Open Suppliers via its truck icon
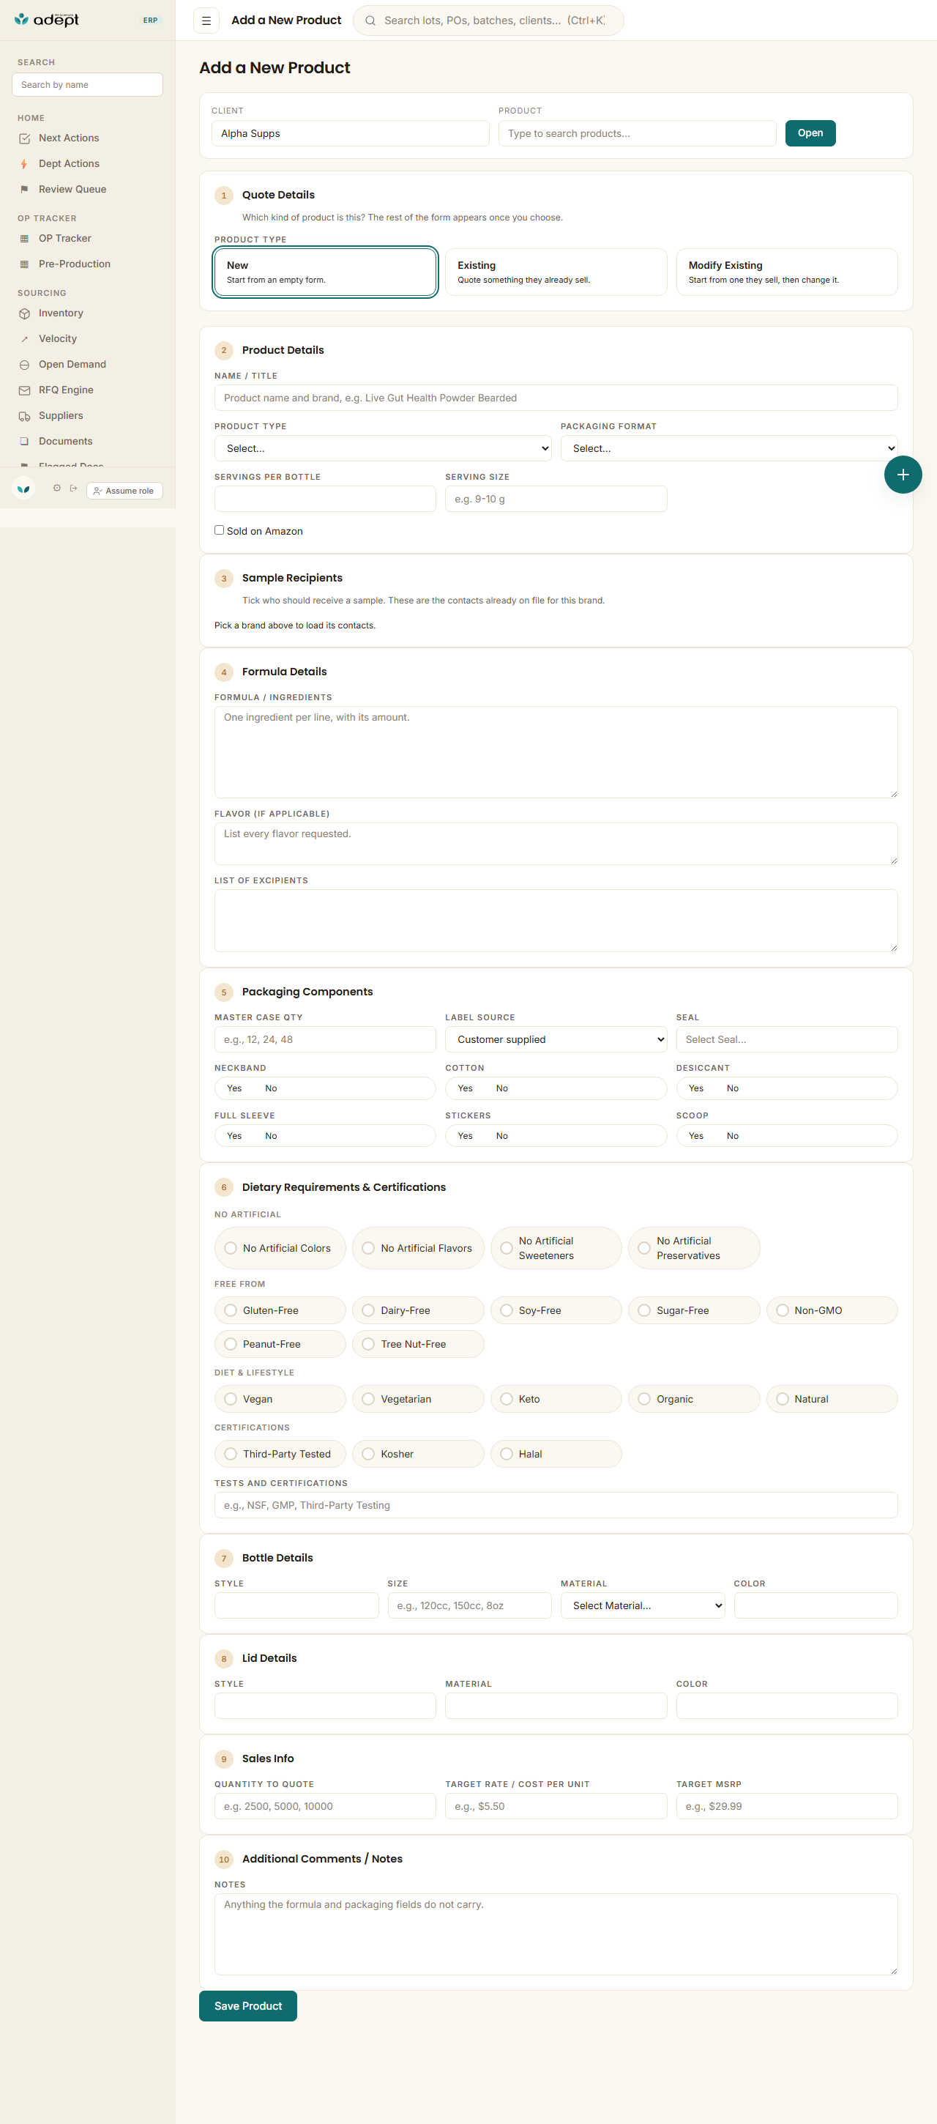 pos(24,417)
